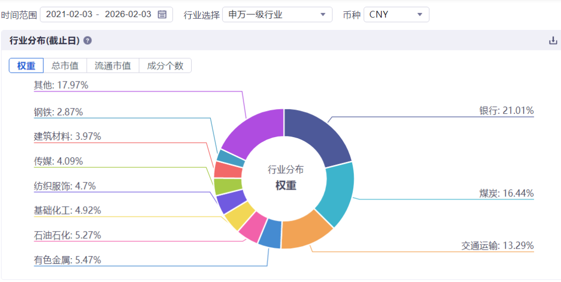Click the red 建筑材料 donut segment
The height and width of the screenshot is (282, 561).
click(228, 170)
